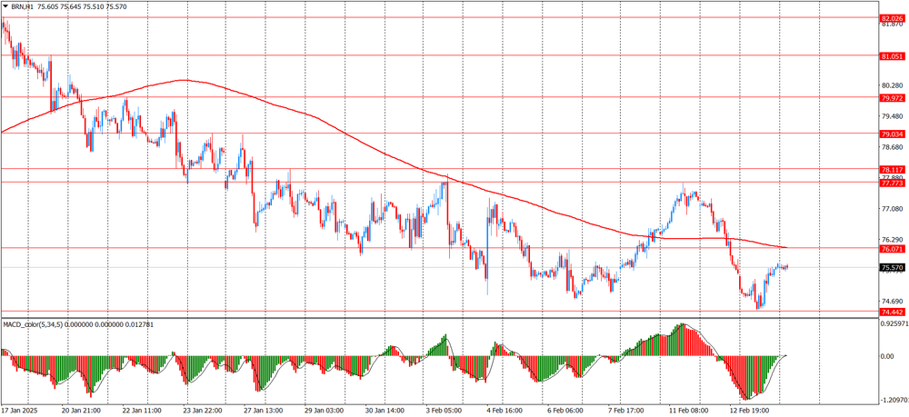Select the 76.071 red price level tag
The width and height of the screenshot is (909, 417).
coord(892,248)
